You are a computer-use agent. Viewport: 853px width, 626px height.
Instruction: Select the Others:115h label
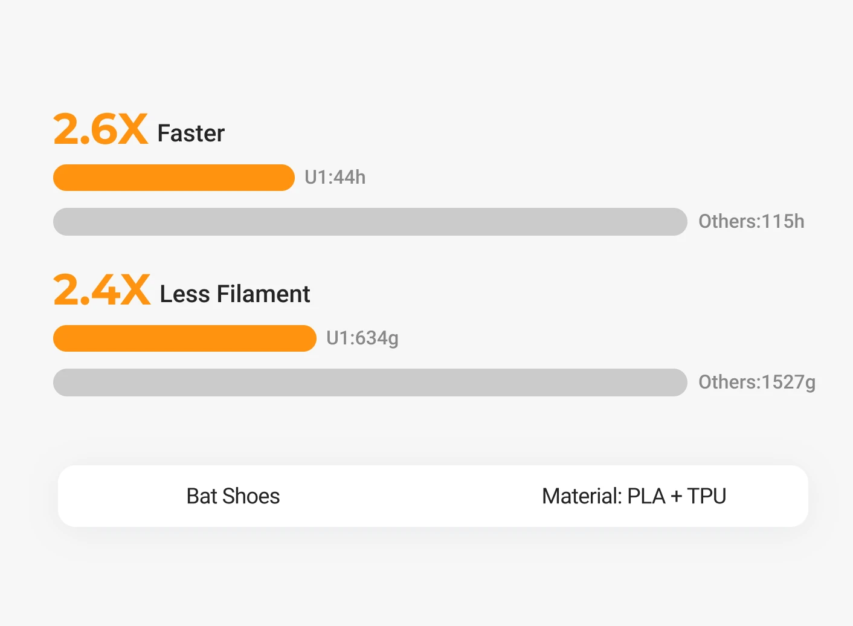[751, 222]
